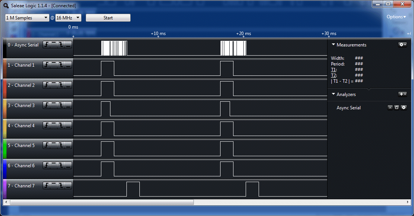414x216 pixels.
Task: Click the Start capture button
Action: point(108,18)
